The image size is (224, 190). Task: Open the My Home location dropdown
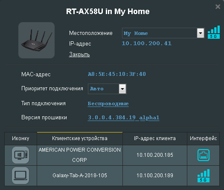[163, 33]
